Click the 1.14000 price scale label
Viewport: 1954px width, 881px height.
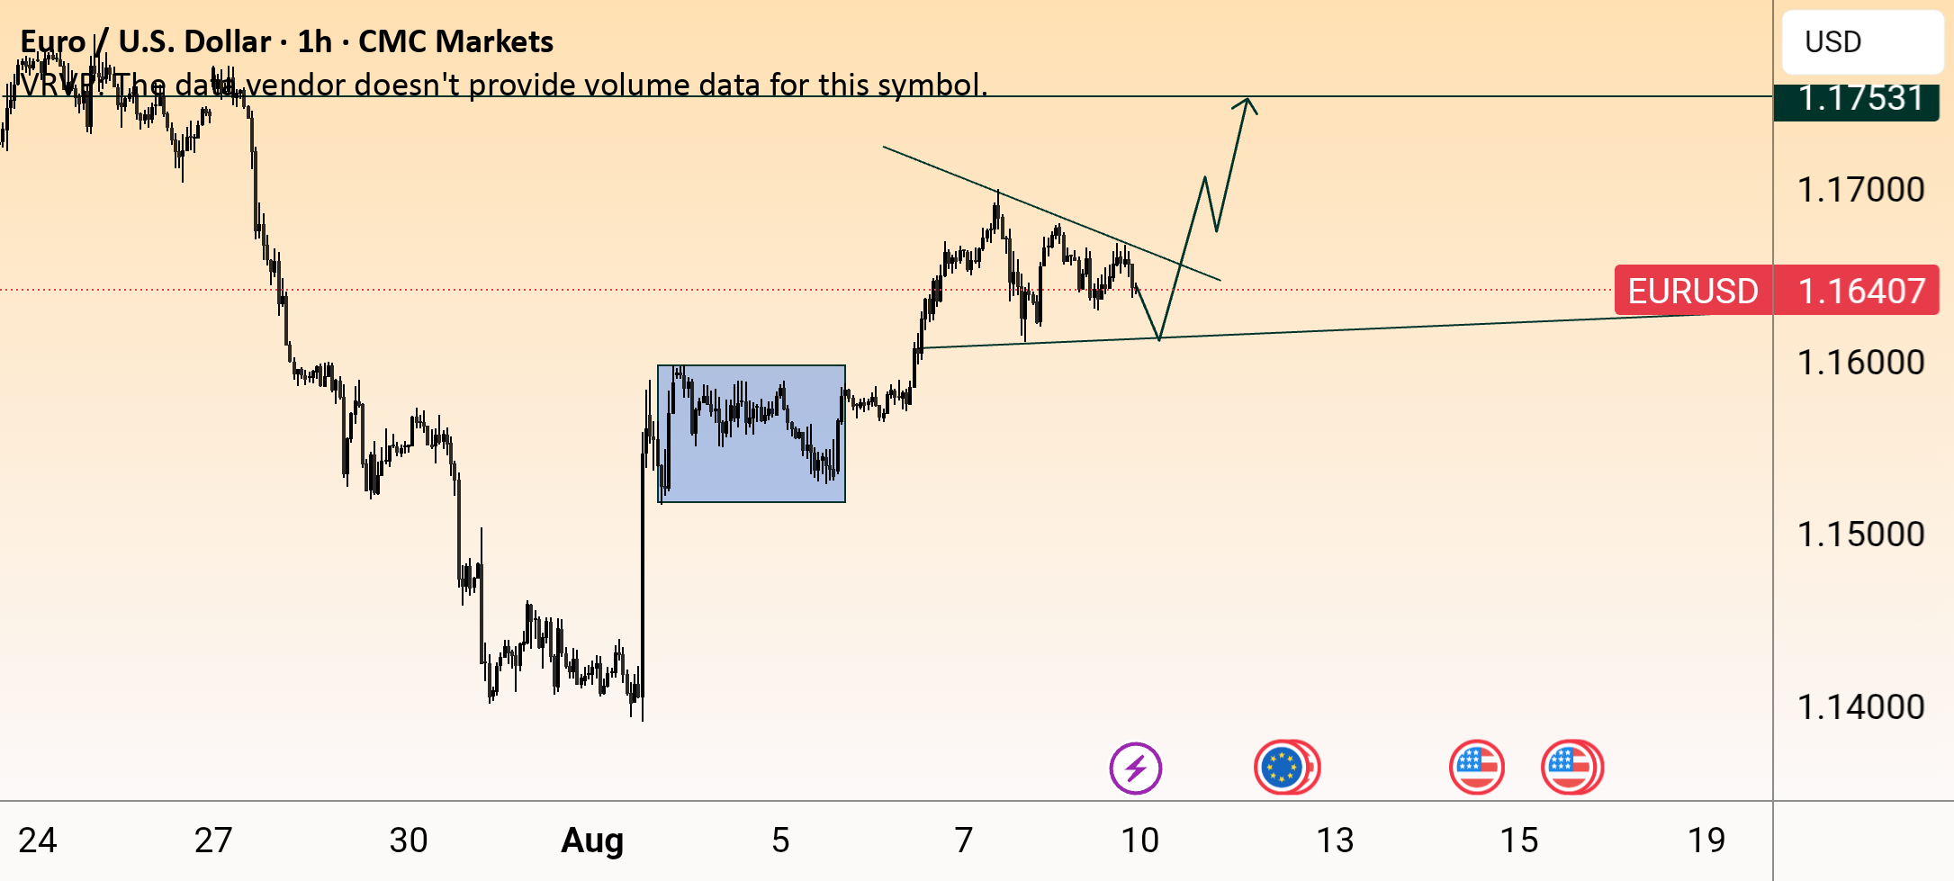(1860, 707)
